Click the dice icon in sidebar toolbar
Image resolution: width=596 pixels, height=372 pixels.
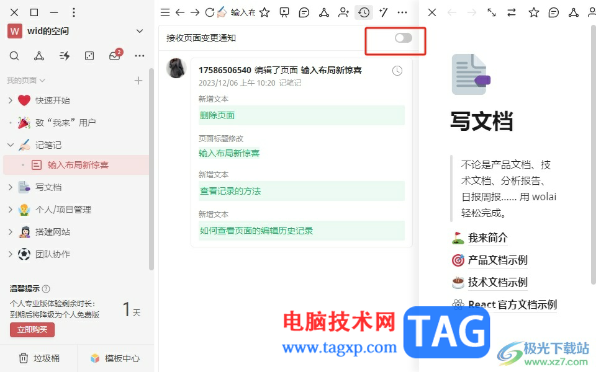pos(89,56)
